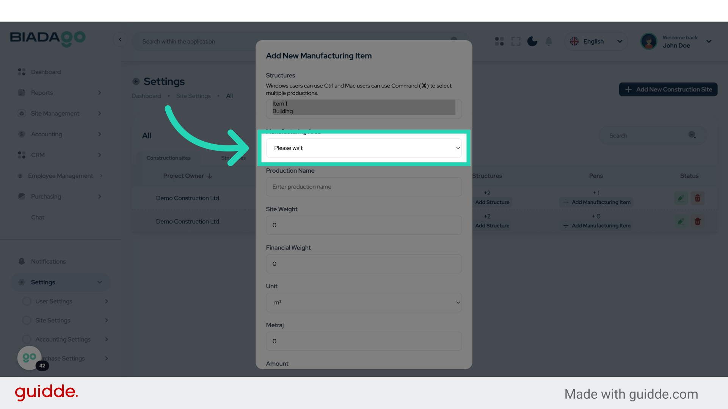728x409 pixels.
Task: Click the Production Name input field
Action: click(364, 187)
